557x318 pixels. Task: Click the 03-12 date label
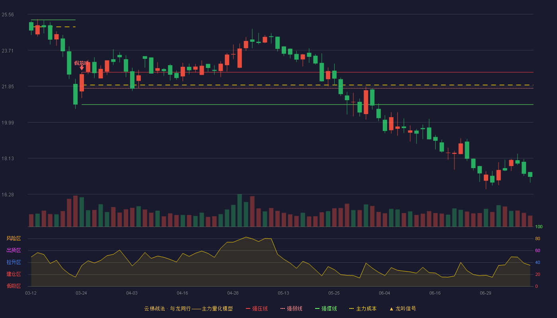pos(31,293)
